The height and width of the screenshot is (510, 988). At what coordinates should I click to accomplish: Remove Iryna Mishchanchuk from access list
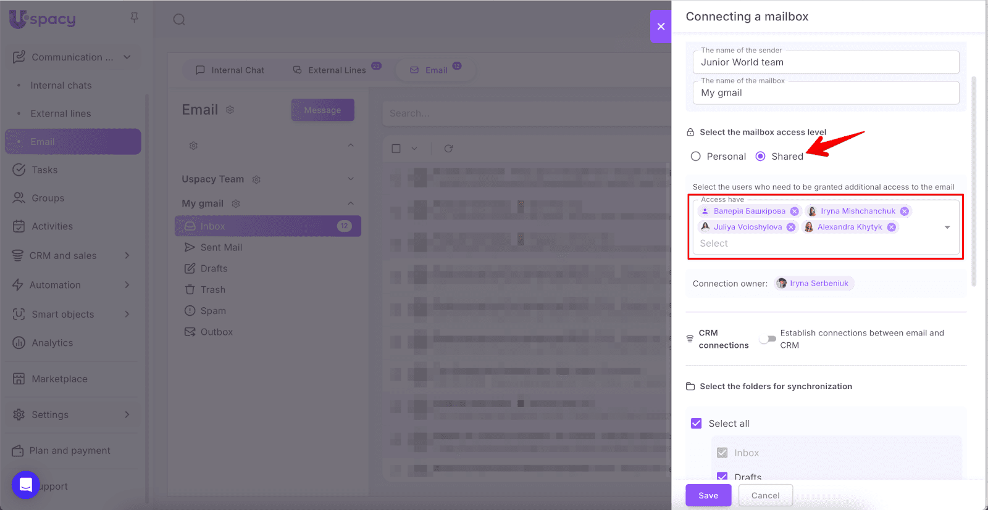point(905,211)
